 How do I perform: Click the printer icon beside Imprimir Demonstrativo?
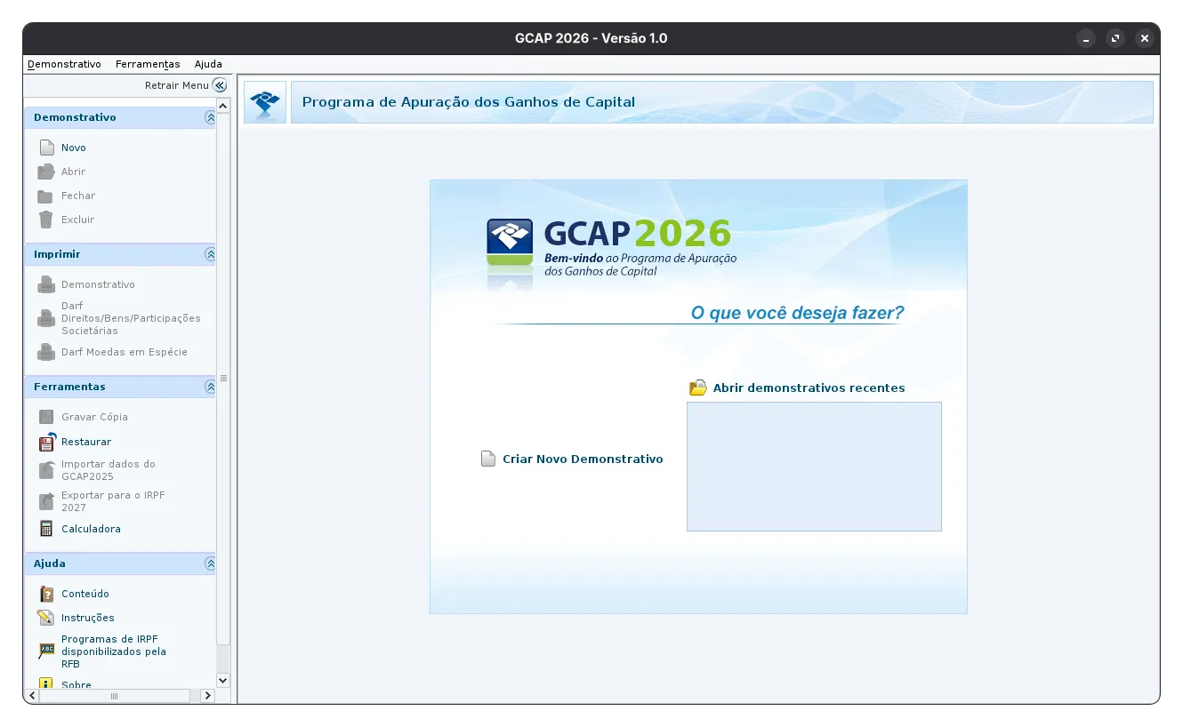(46, 284)
